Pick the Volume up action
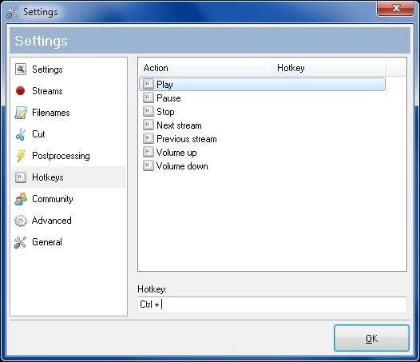This screenshot has width=420, height=362. [x=262, y=153]
